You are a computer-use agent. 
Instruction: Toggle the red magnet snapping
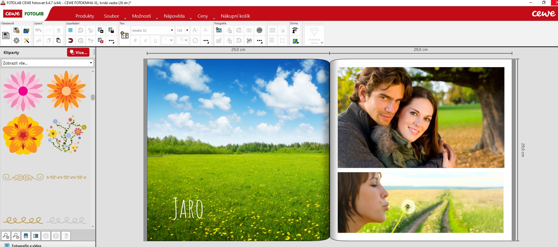click(70, 40)
